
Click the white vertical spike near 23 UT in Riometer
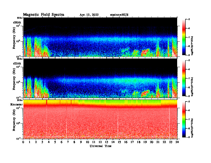(x=169, y=123)
